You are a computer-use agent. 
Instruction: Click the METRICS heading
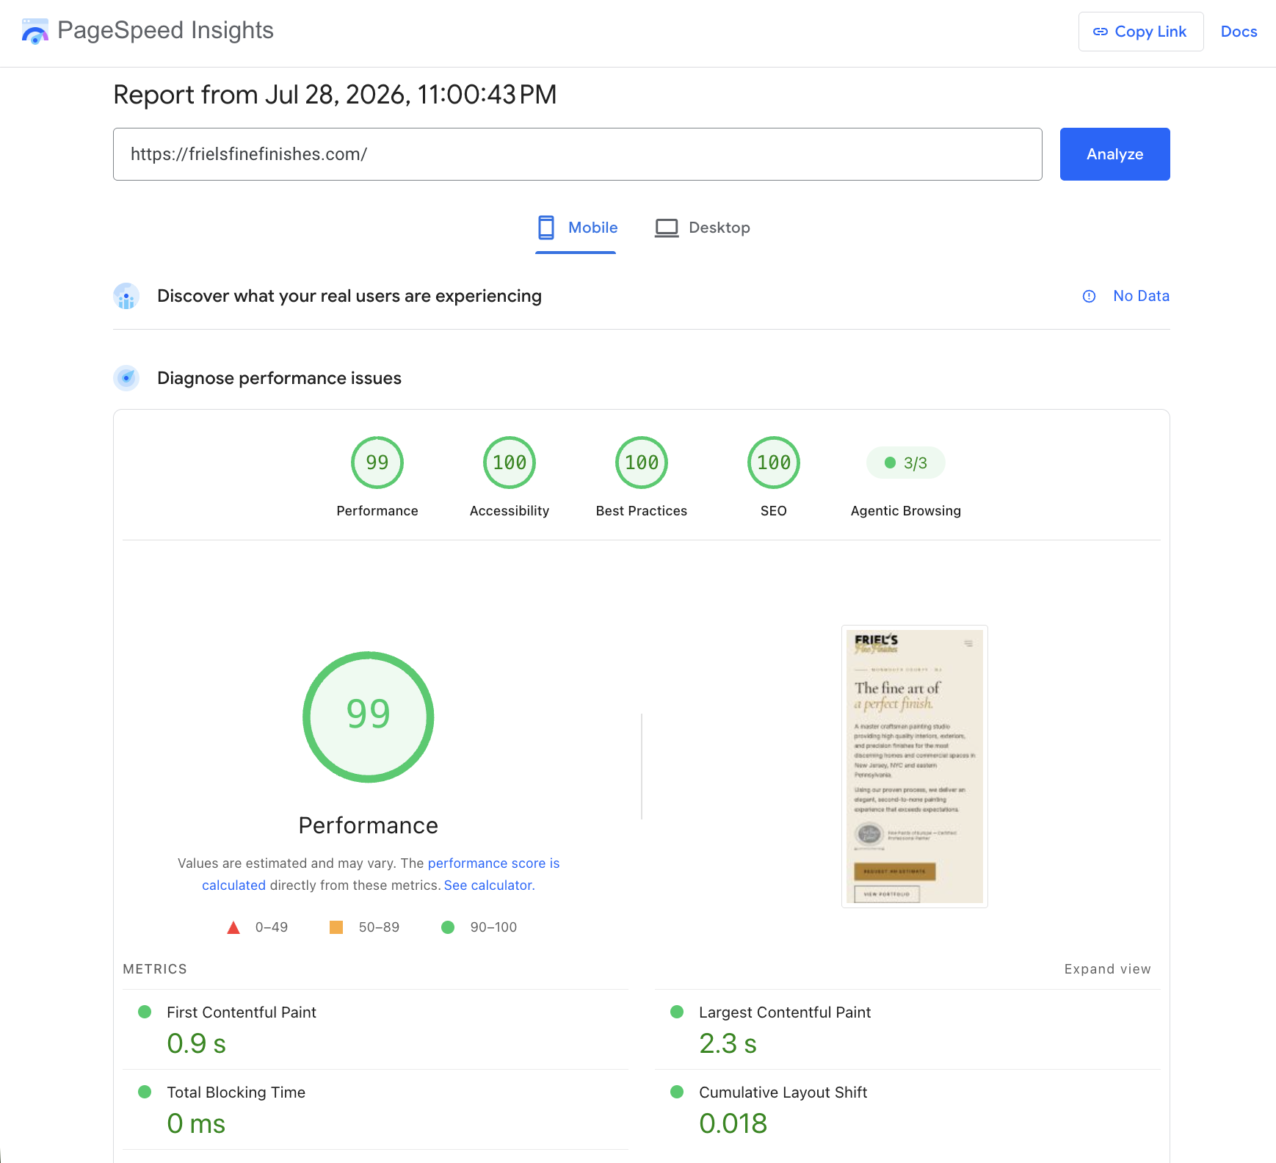pyautogui.click(x=155, y=969)
